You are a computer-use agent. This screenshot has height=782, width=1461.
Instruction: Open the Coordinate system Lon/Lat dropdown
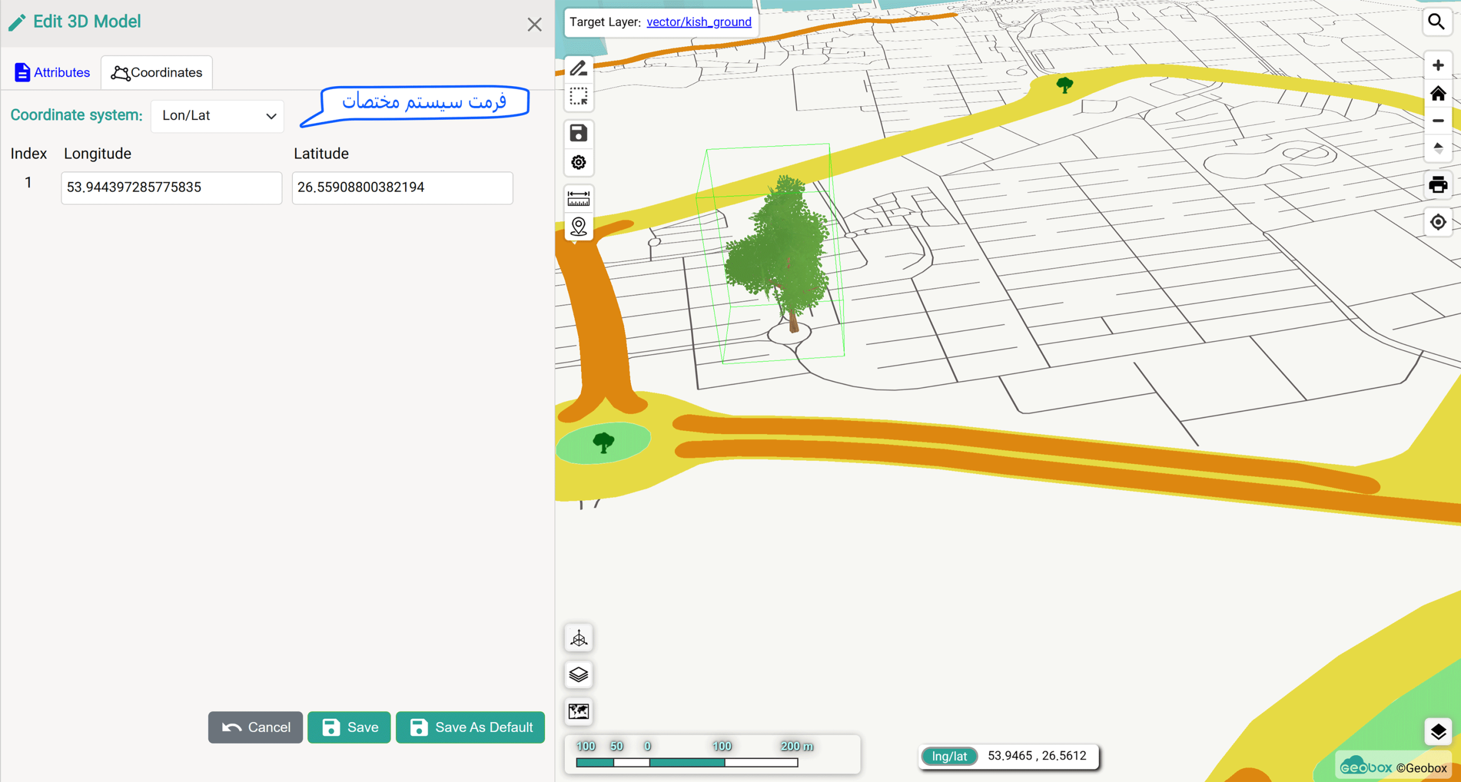pos(217,116)
